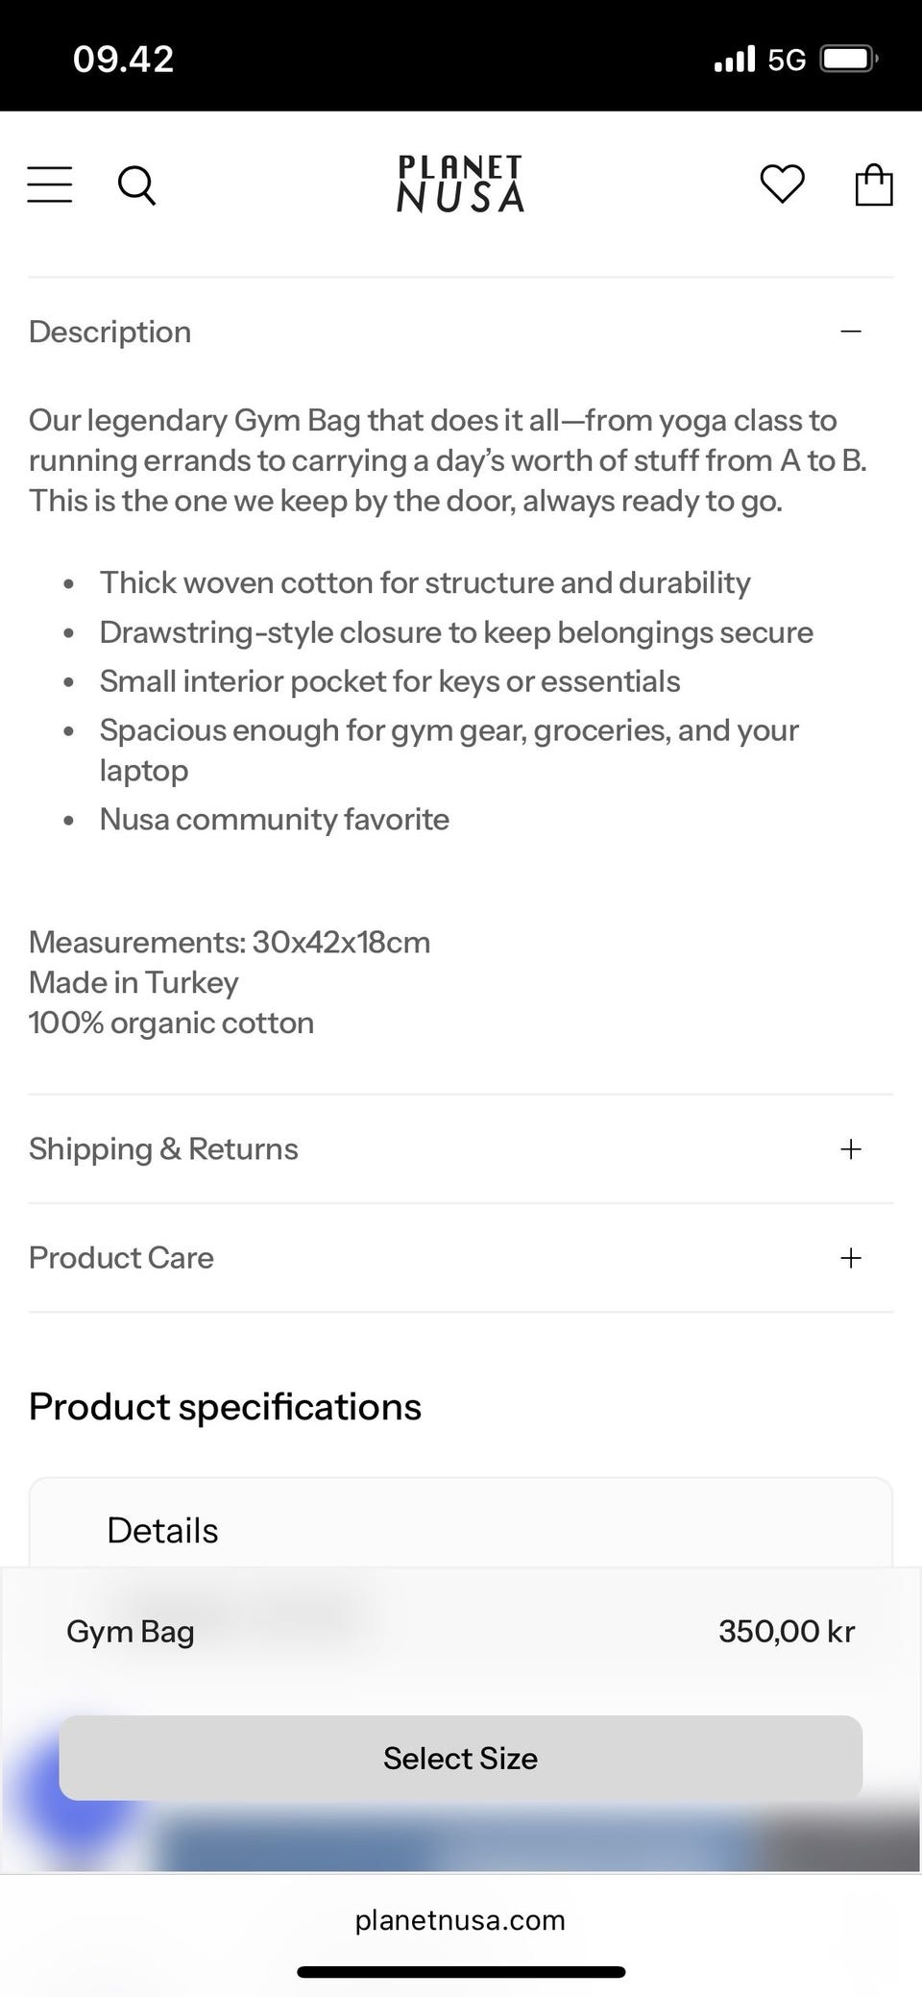This screenshot has width=922, height=1997.
Task: Collapse Description with the minus icon
Action: pyautogui.click(x=851, y=332)
